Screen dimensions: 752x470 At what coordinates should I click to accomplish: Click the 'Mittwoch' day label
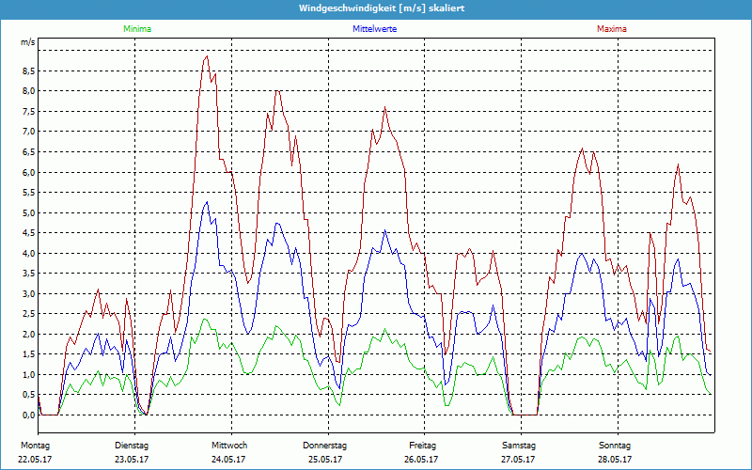coord(229,446)
